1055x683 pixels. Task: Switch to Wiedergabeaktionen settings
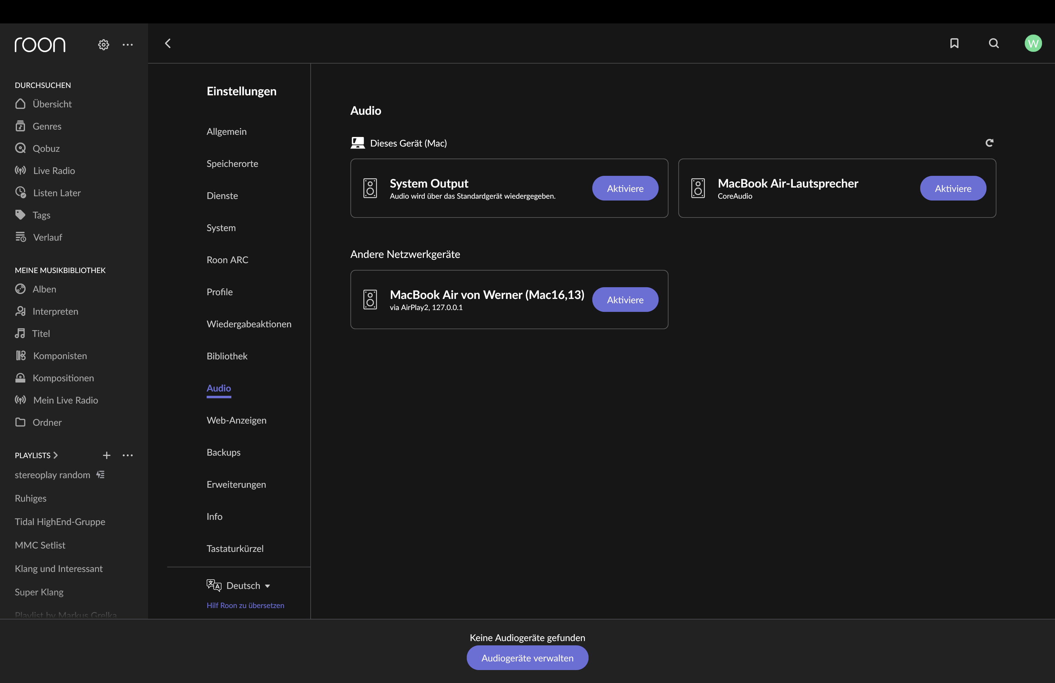point(249,324)
